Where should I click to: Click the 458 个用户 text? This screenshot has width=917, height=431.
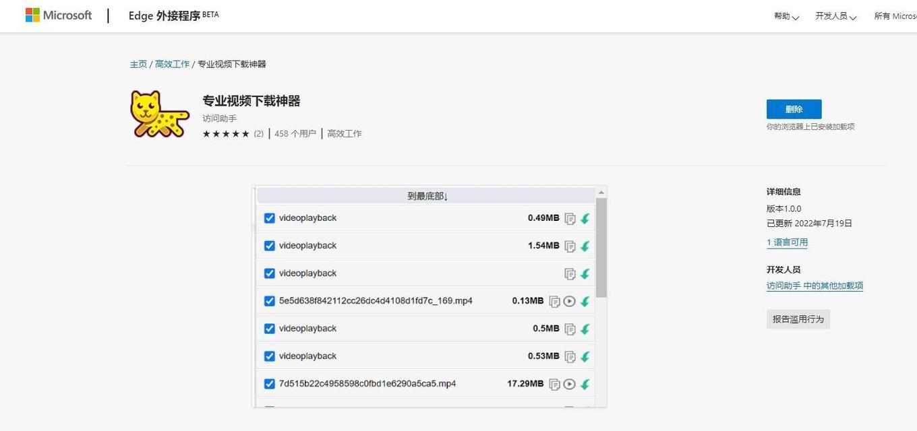tap(295, 134)
